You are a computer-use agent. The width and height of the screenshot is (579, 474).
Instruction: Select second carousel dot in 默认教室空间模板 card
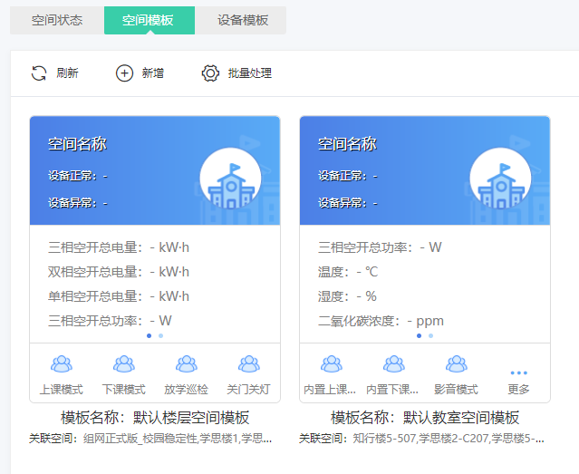pos(431,336)
